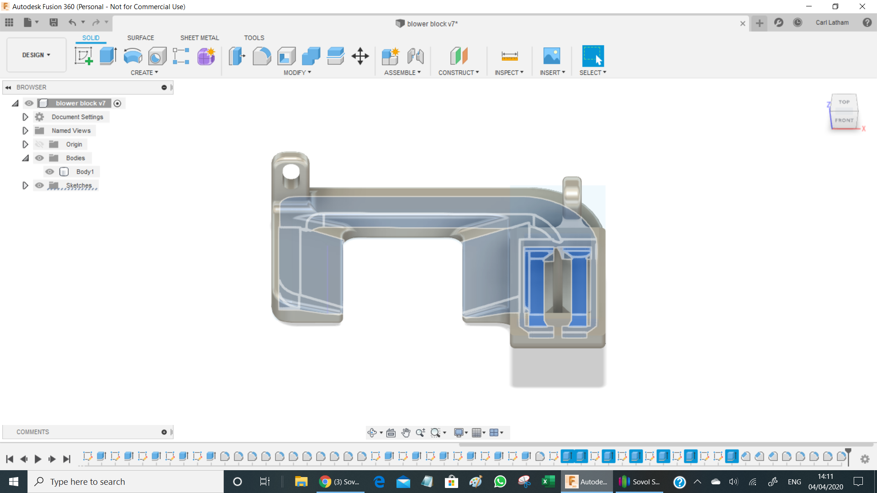Select the Insert image tool
Image resolution: width=877 pixels, height=493 pixels.
click(552, 56)
